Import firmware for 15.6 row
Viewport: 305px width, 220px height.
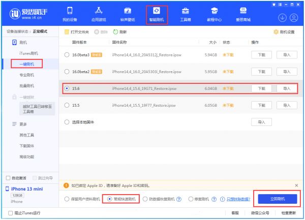(x=287, y=88)
